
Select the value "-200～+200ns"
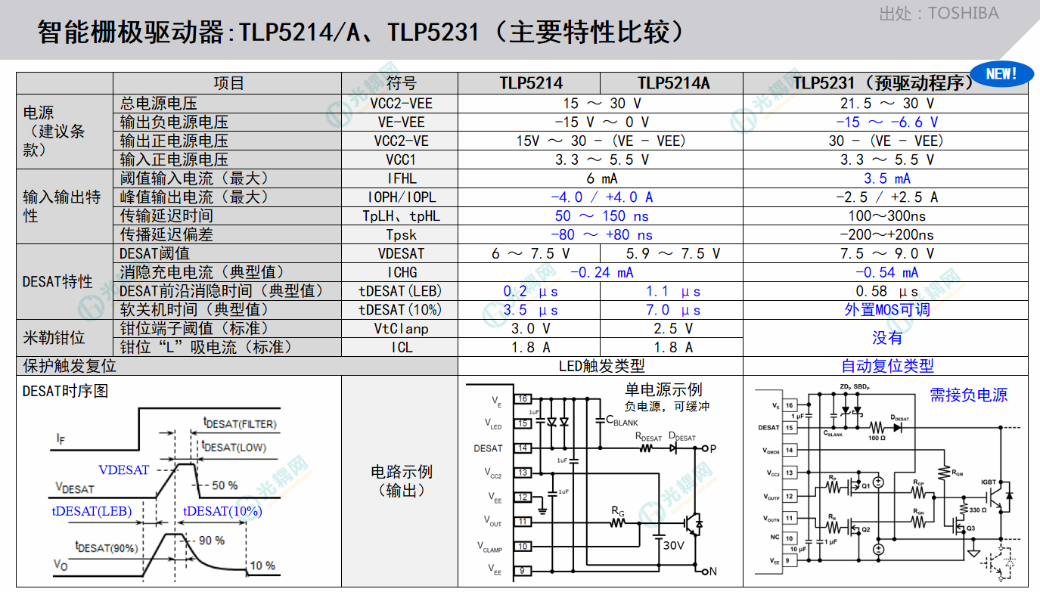click(886, 234)
